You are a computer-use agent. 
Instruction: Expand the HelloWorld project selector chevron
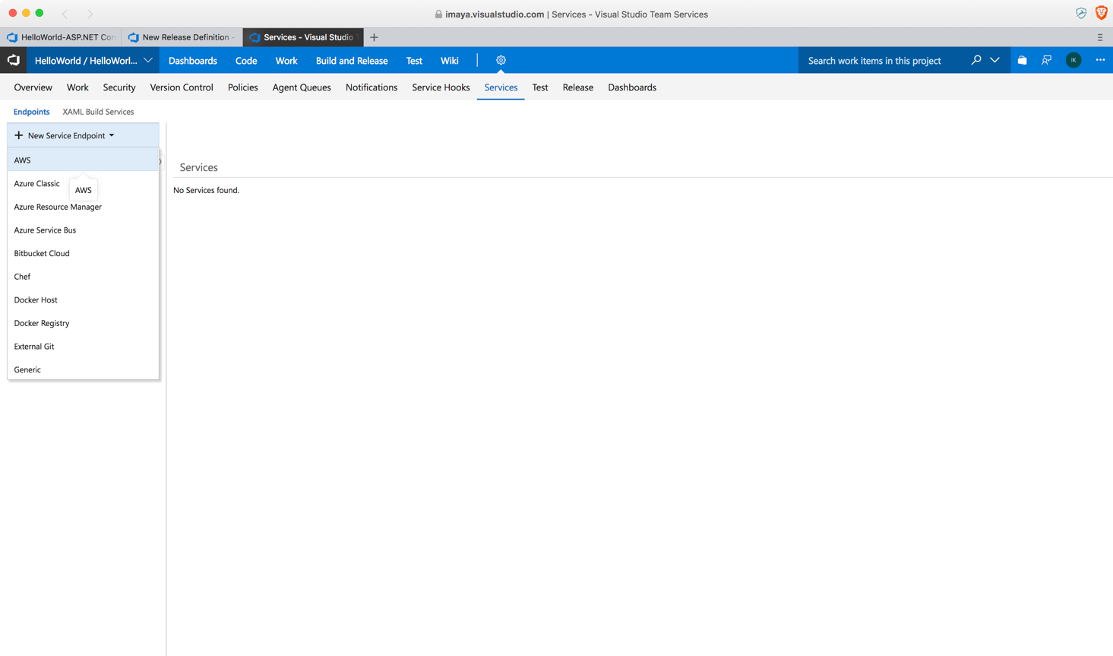148,60
